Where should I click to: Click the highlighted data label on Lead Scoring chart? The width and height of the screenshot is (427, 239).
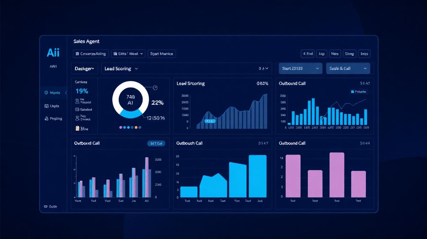[210, 121]
